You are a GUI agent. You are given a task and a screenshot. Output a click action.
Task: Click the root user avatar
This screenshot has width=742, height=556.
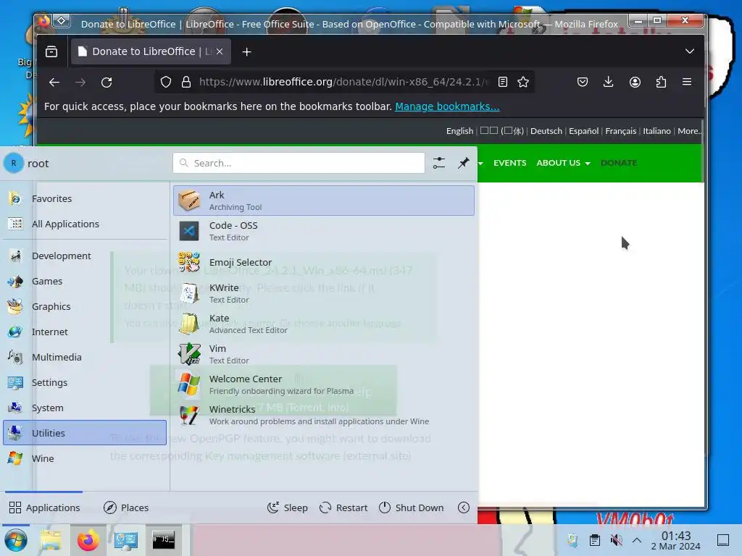pos(14,163)
